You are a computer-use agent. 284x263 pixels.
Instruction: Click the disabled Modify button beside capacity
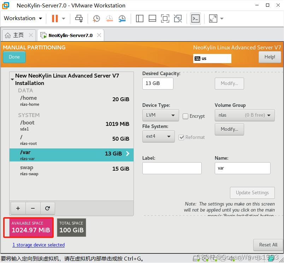[229, 83]
